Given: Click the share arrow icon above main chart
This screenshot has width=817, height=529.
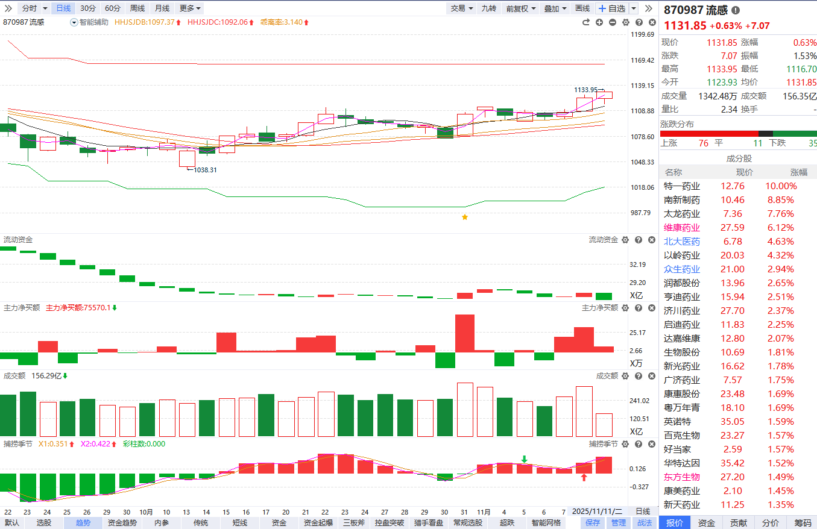Looking at the screenshot, I should tap(585, 22).
